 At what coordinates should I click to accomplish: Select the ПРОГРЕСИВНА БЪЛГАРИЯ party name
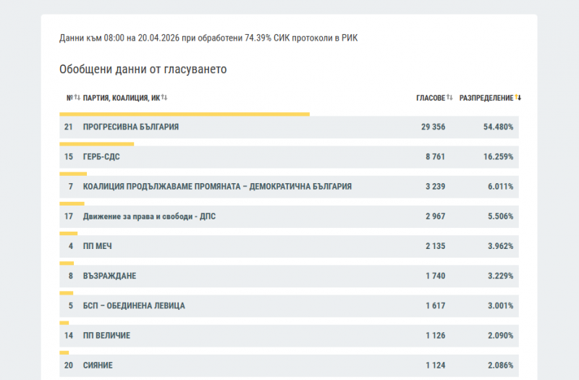[x=131, y=127]
